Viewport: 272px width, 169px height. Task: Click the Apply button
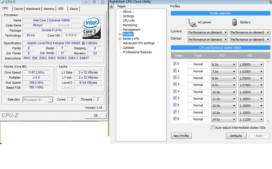tap(259, 136)
